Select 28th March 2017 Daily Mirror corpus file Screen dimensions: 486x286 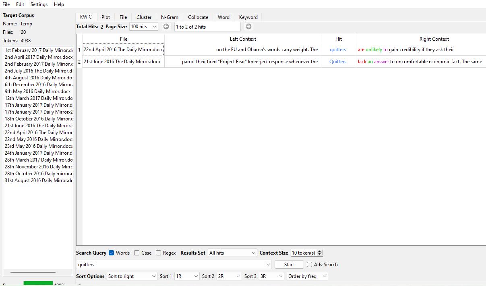pyautogui.click(x=38, y=160)
